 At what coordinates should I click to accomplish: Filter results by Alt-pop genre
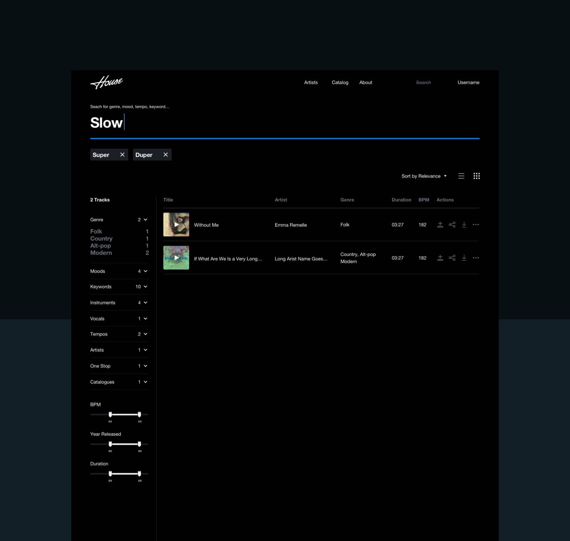[101, 245]
